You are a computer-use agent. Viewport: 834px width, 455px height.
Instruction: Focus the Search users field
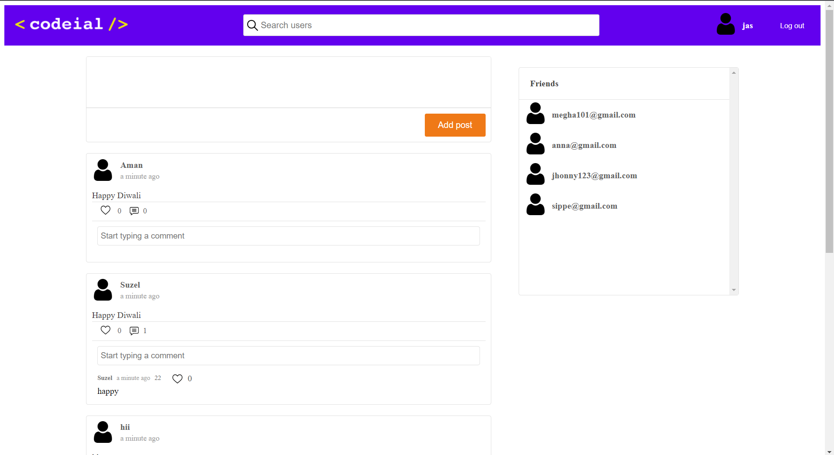pyautogui.click(x=421, y=25)
